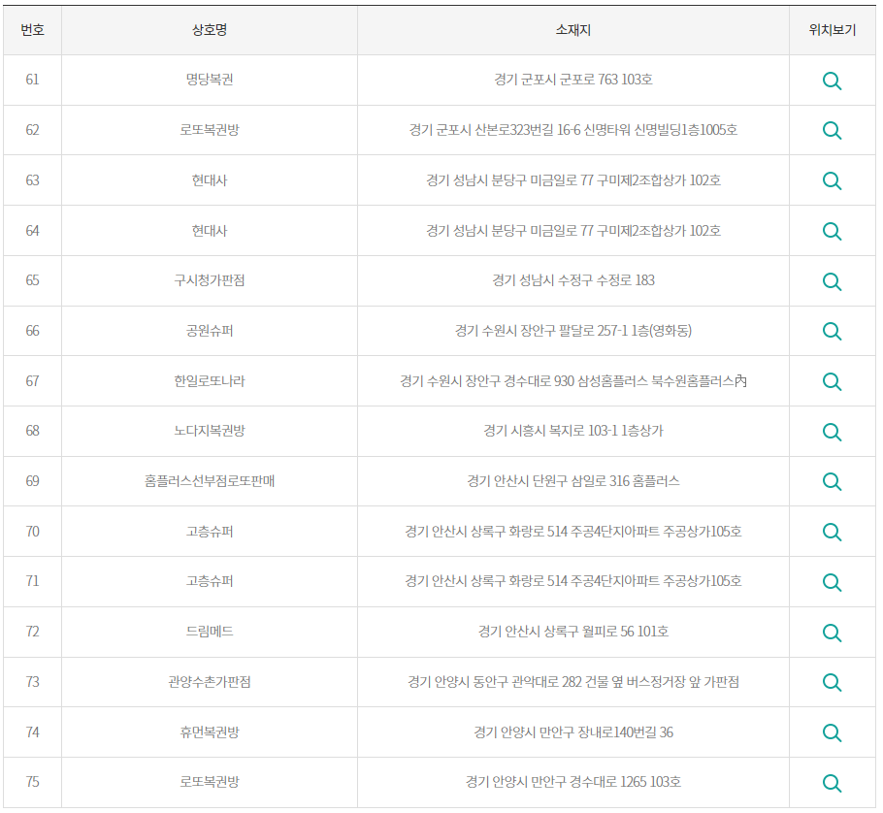Image resolution: width=883 pixels, height=813 pixels.
Task: Open location view for 명당복권
Action: click(x=832, y=81)
